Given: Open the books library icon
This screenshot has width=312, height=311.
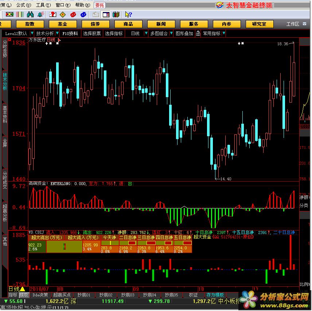Looking at the screenshot, I should 116,14.
